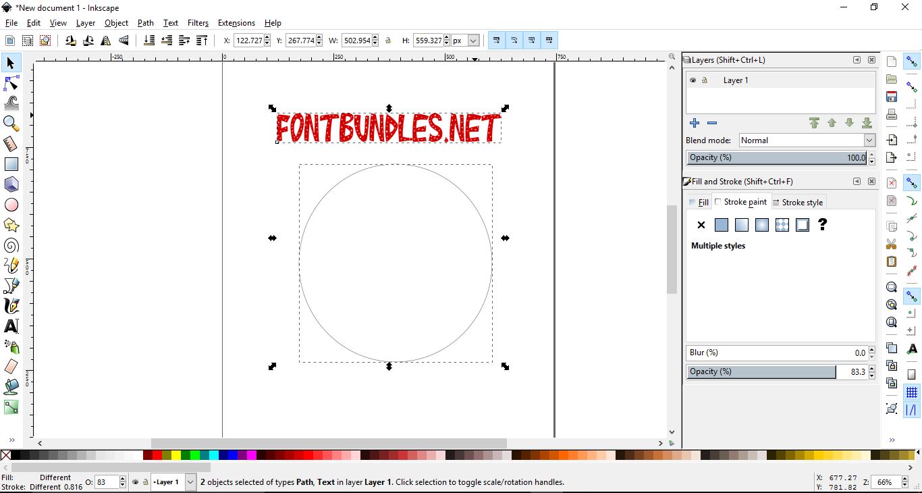Image resolution: width=922 pixels, height=493 pixels.
Task: Select the Ellipse tool
Action: click(x=11, y=205)
